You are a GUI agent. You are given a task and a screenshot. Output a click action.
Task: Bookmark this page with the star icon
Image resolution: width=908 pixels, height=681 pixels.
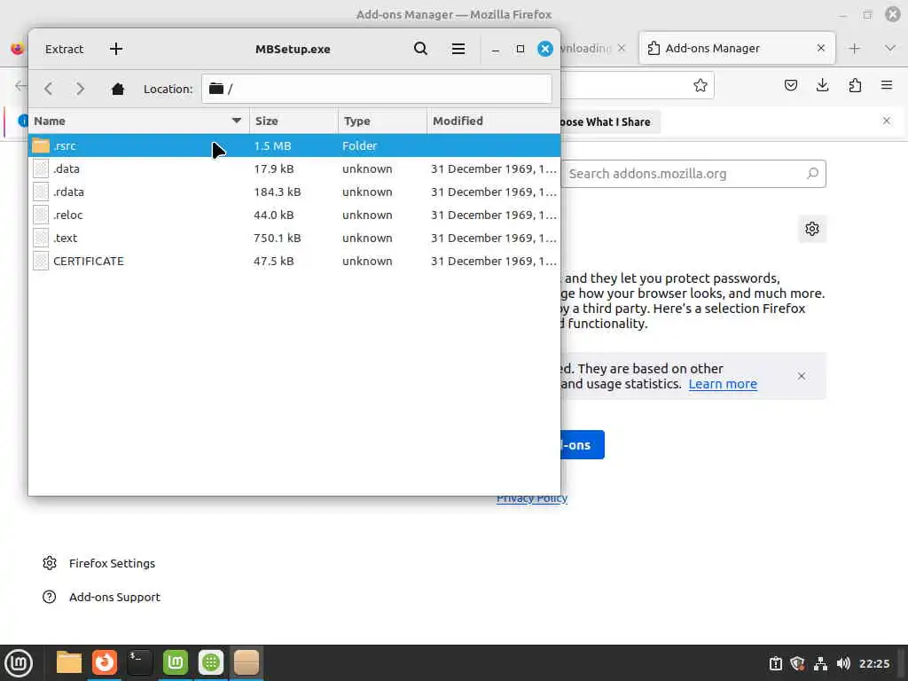[701, 86]
